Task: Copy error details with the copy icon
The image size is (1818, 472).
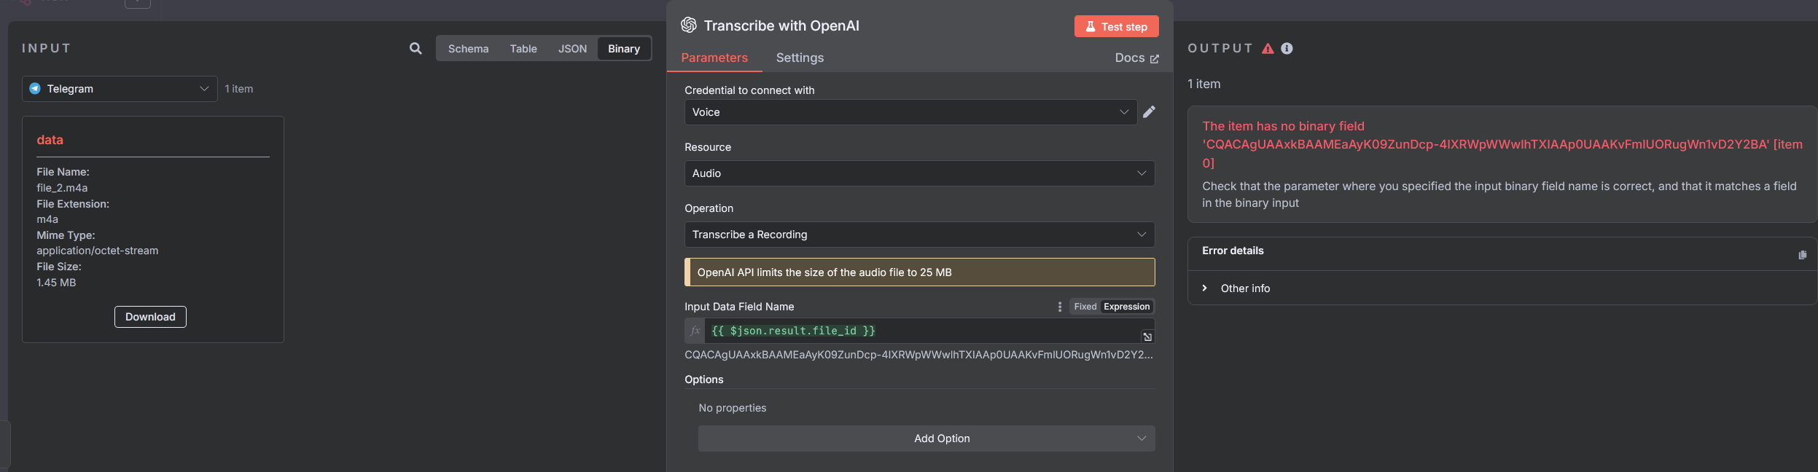Action: (1802, 255)
